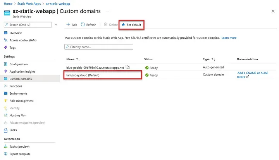
Task: Open Role management page
Action: click(22, 101)
